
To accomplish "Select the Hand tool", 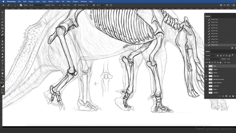I will coord(2,73).
